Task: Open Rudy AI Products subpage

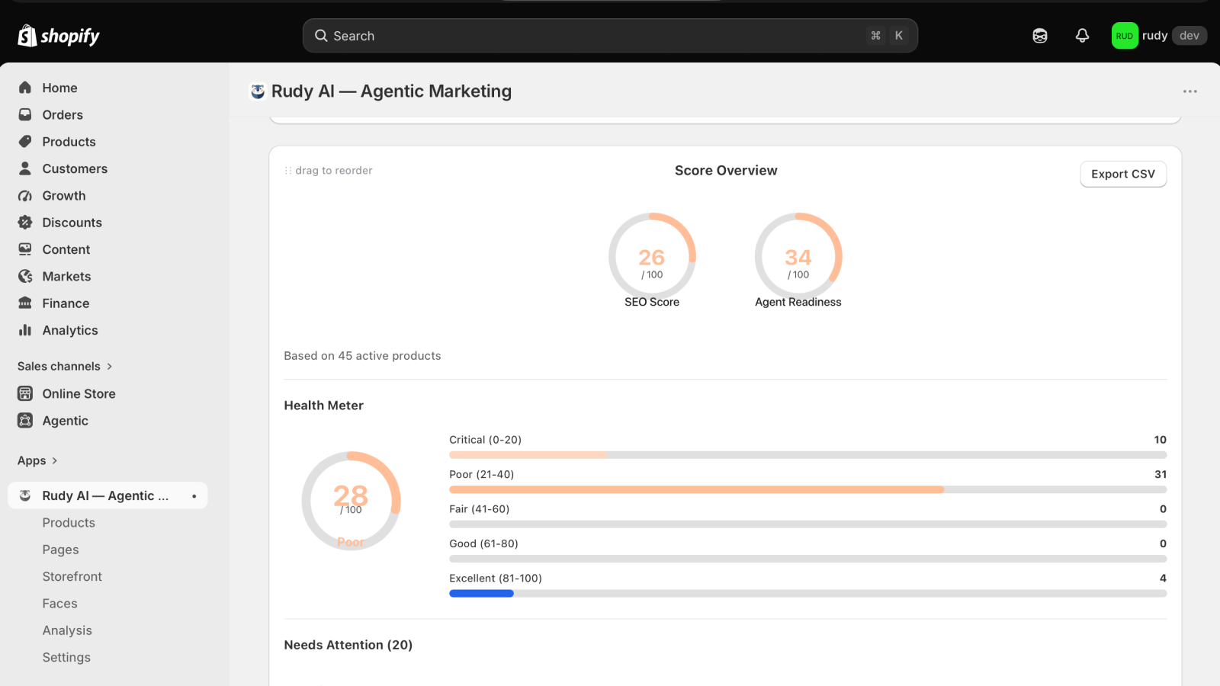Action: coord(69,523)
